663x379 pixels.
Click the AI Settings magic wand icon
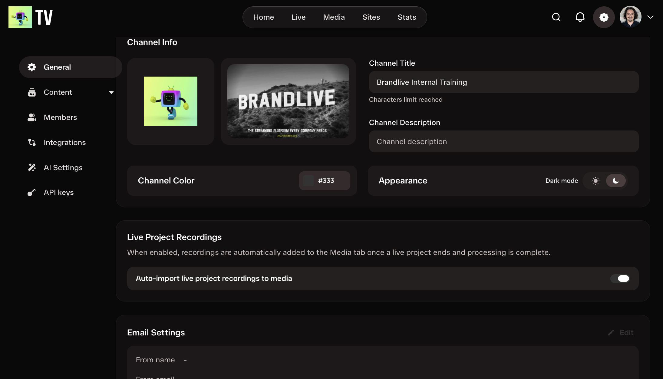32,167
